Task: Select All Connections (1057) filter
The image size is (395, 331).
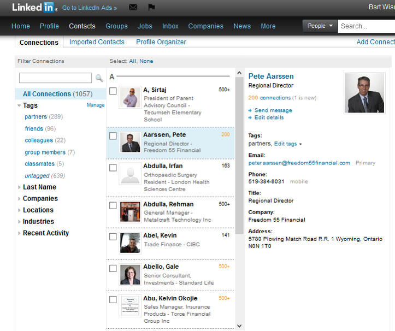Action: click(x=61, y=94)
